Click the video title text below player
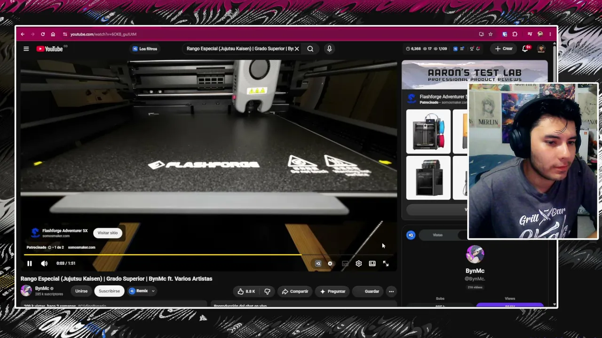 (x=116, y=279)
